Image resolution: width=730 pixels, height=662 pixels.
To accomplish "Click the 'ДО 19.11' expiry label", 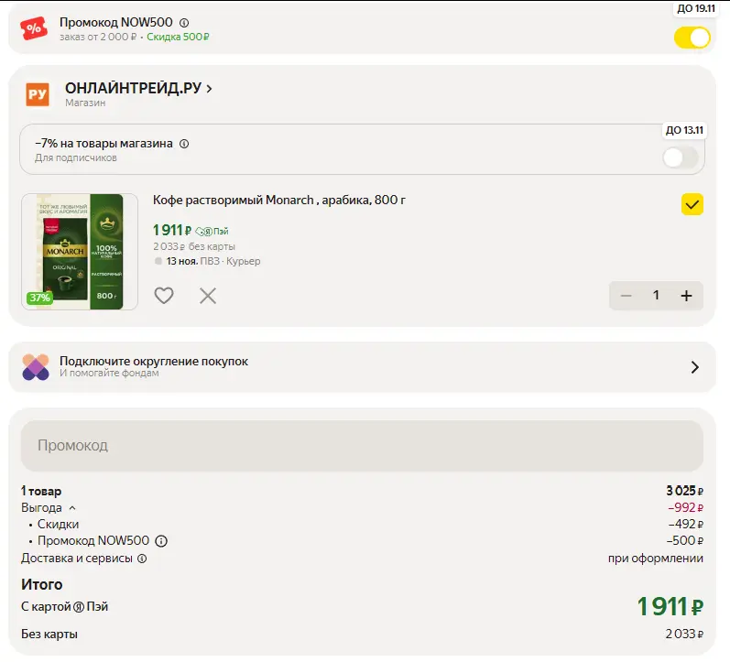I will point(695,8).
